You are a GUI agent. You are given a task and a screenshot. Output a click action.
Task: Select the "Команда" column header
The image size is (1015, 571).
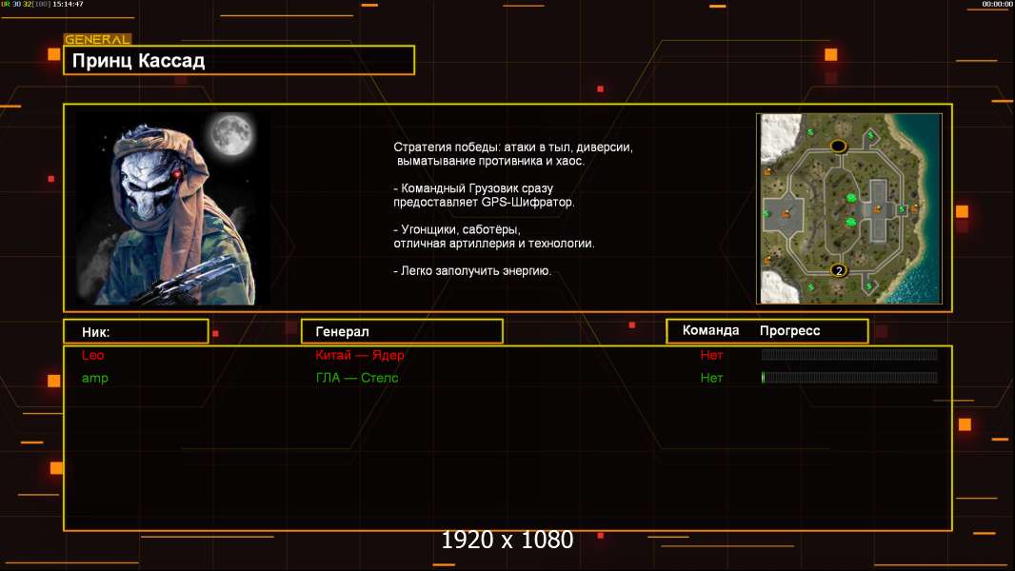point(710,330)
